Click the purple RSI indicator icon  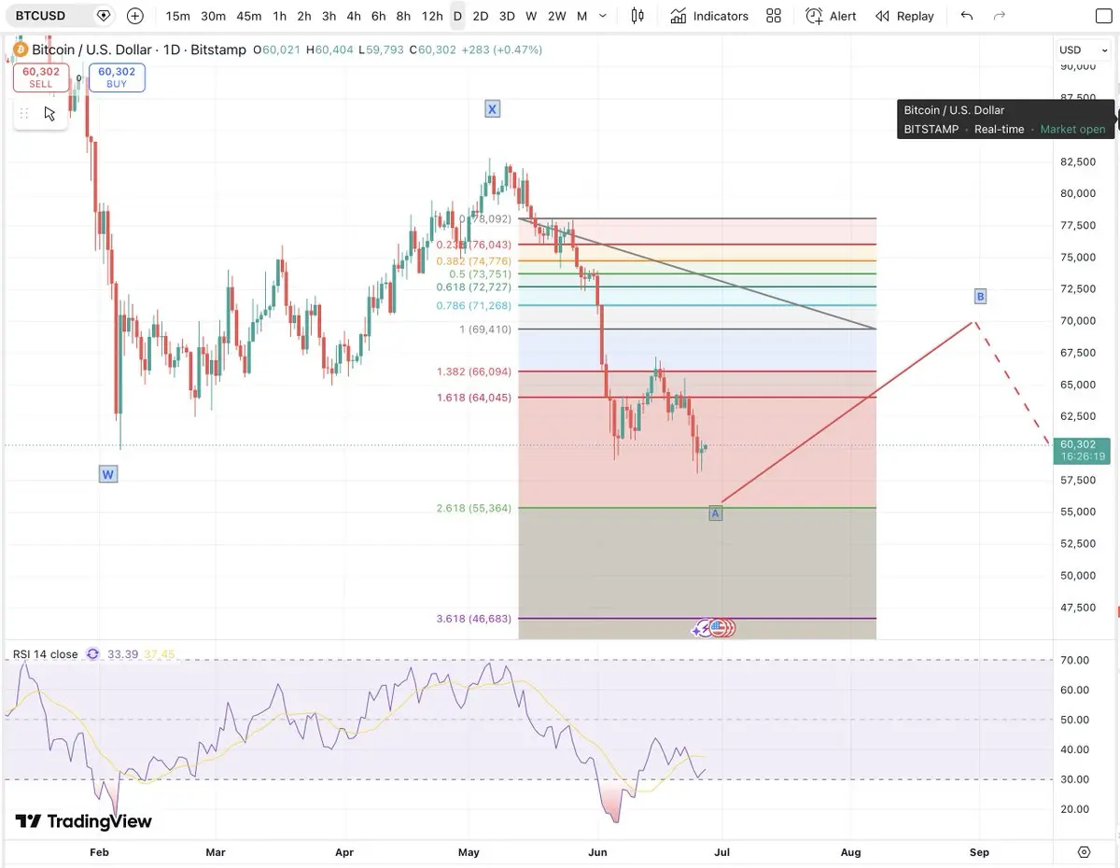92,654
